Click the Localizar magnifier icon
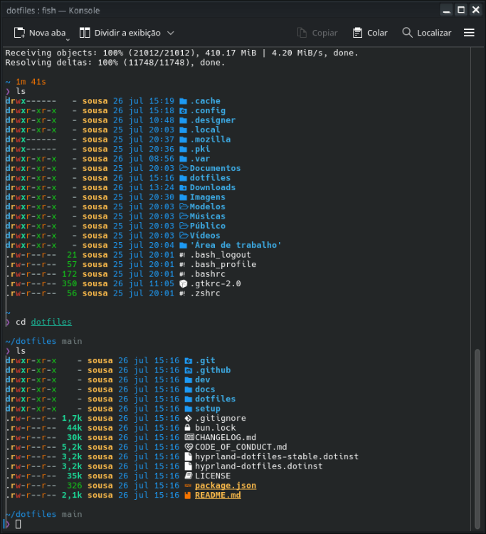 click(x=407, y=33)
